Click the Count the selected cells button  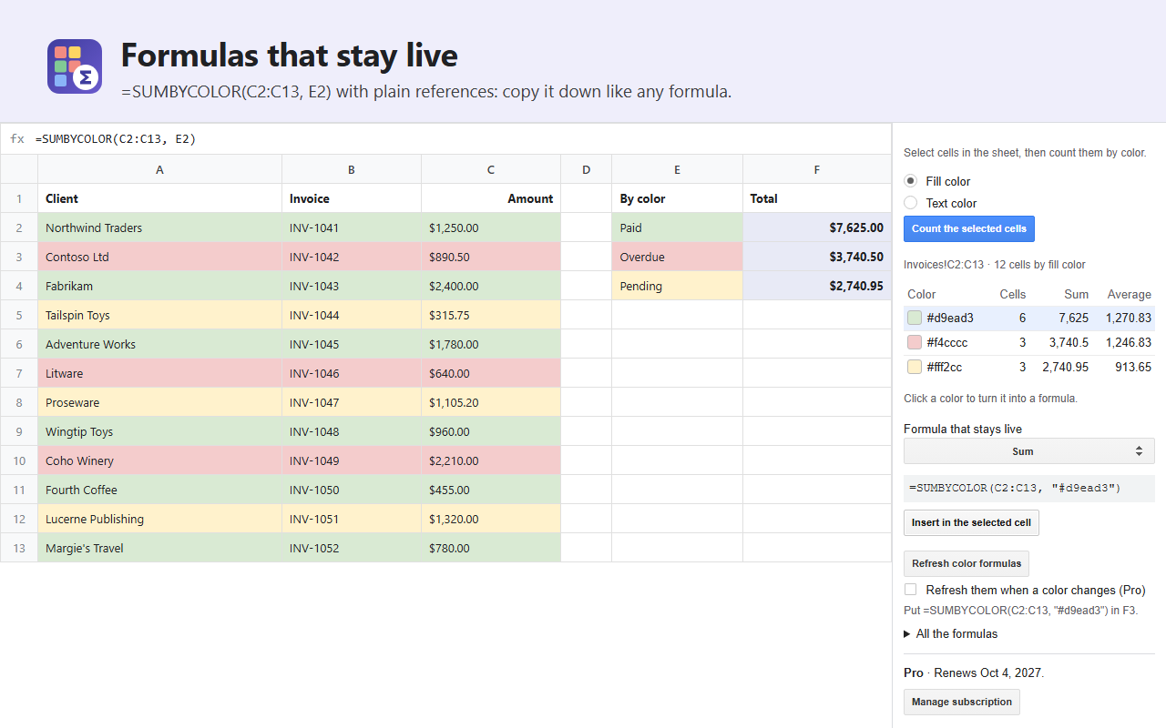(x=968, y=228)
